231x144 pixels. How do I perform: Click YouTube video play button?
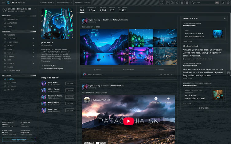pos(128,121)
